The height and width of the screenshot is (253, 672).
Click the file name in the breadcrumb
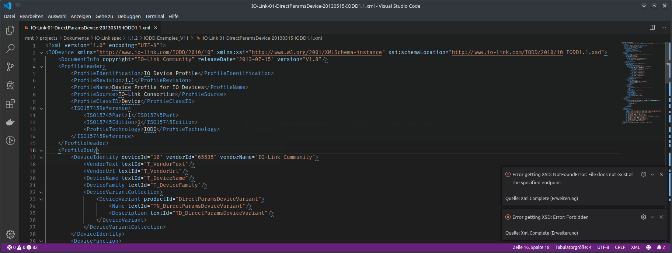[262, 38]
